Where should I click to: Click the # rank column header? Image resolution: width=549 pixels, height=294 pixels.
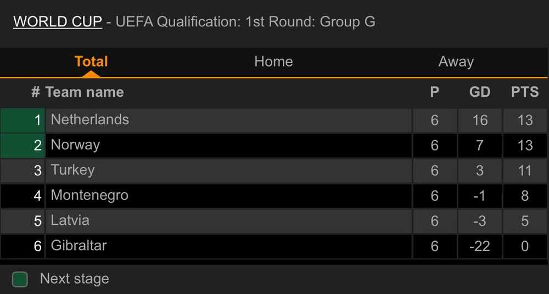(36, 92)
